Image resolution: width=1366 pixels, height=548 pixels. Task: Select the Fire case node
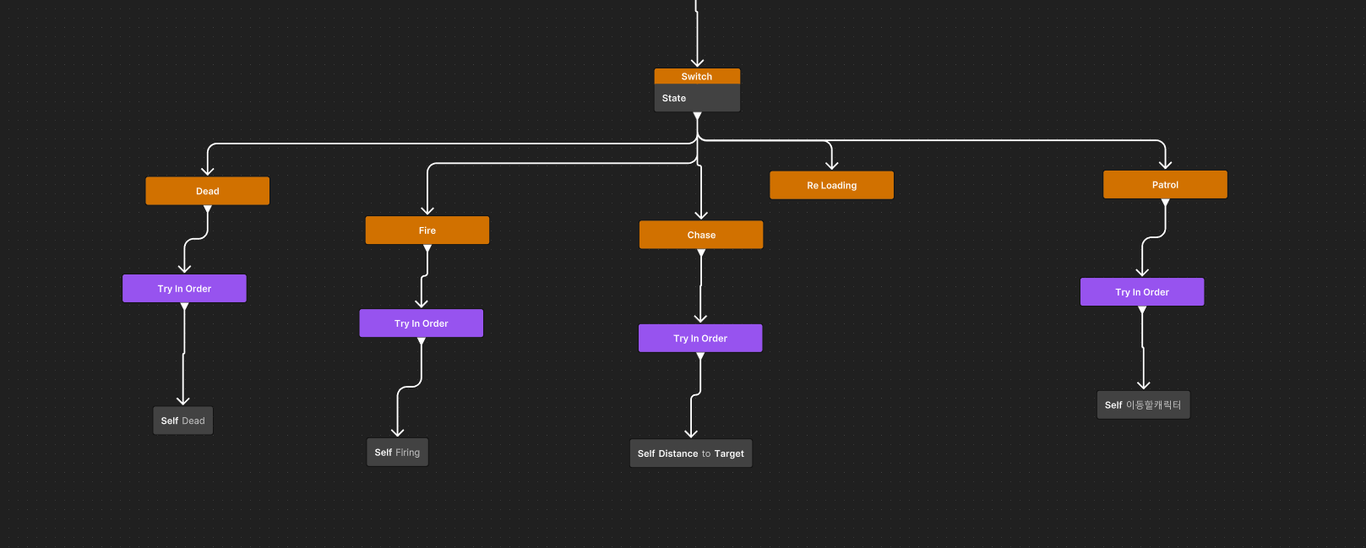pyautogui.click(x=427, y=231)
